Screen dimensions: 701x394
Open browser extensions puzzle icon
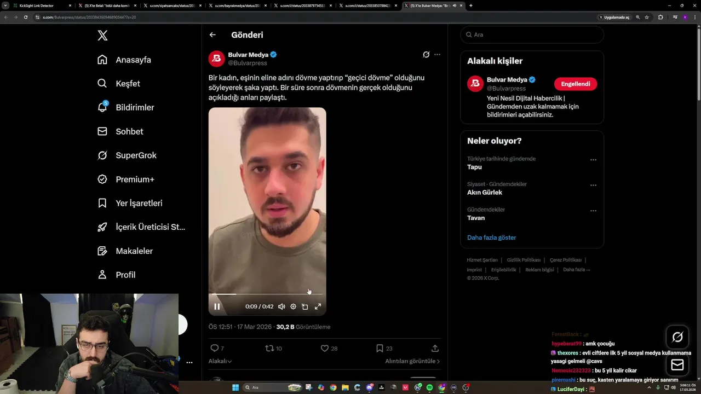(x=660, y=17)
